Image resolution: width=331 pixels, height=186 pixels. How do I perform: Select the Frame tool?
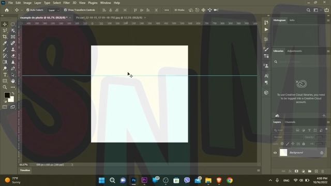click(13, 37)
